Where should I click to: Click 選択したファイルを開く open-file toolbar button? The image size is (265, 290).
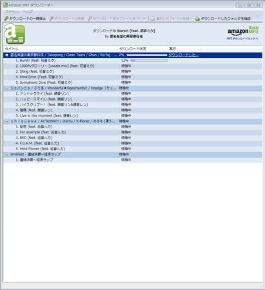(171, 19)
